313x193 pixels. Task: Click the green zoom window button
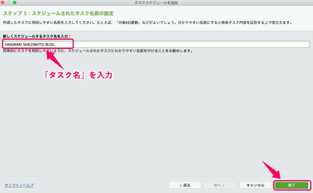click(14, 3)
